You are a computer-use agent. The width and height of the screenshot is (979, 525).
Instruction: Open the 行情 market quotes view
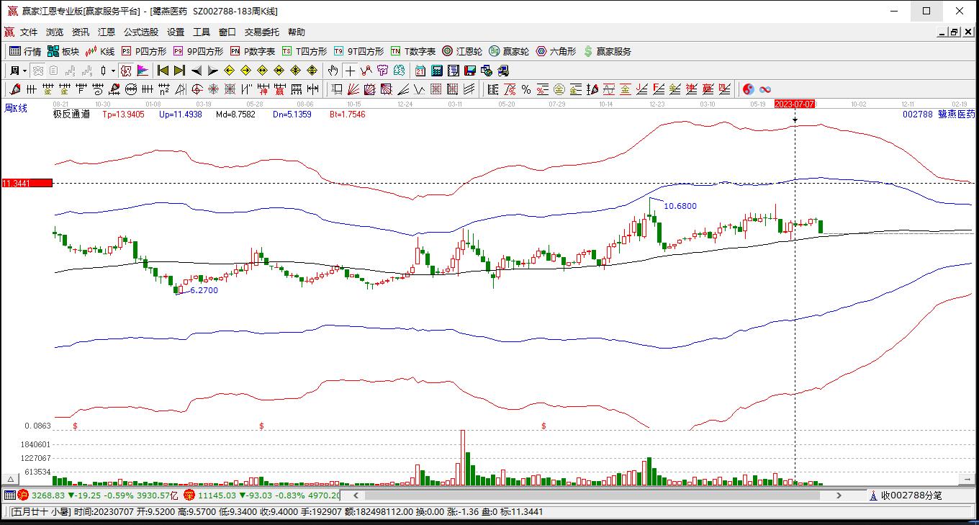(25, 51)
